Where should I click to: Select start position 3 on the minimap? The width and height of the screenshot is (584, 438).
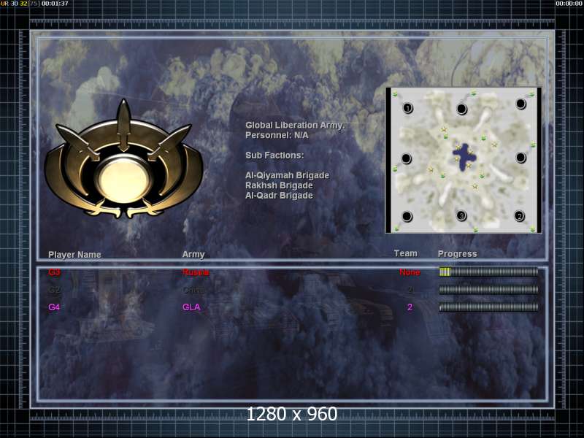click(x=461, y=215)
